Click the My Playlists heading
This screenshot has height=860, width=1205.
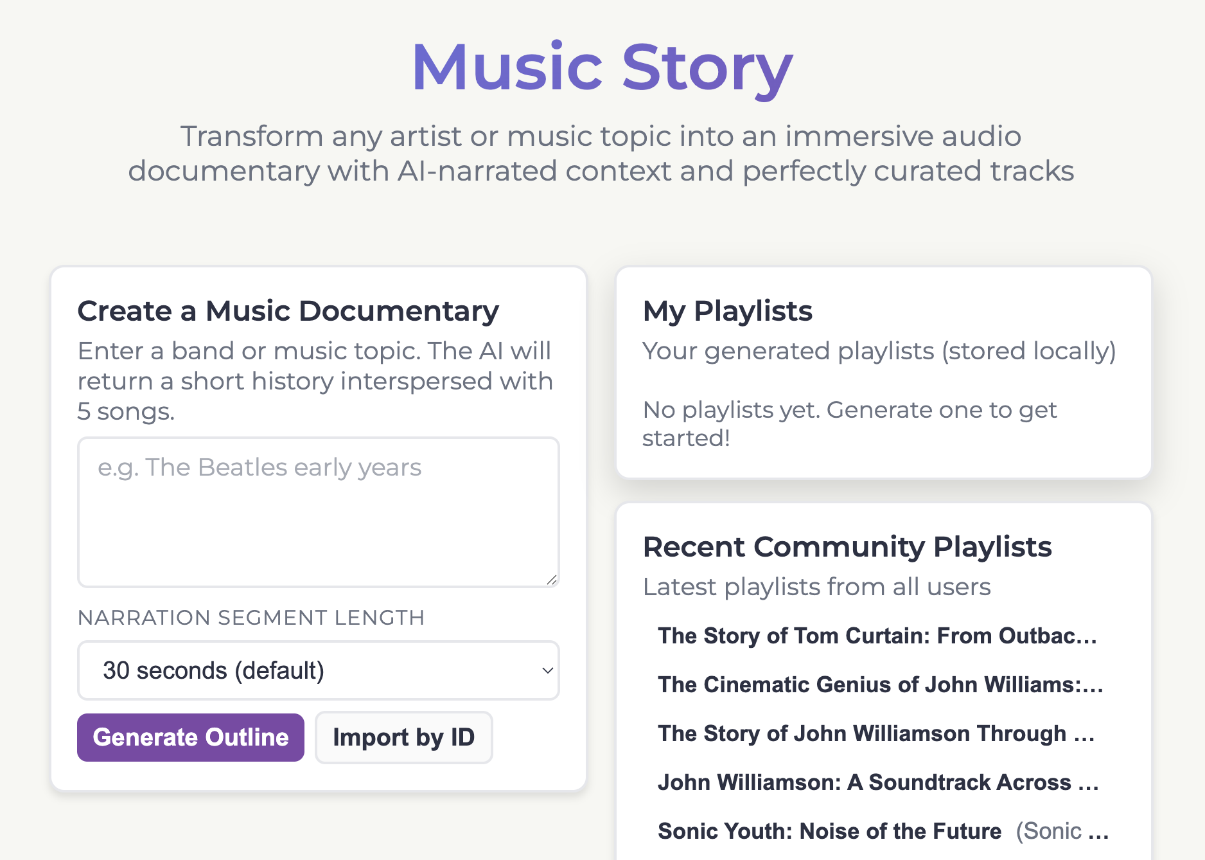coord(727,311)
